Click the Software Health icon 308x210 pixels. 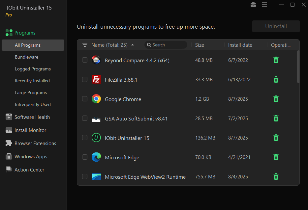tap(9, 117)
